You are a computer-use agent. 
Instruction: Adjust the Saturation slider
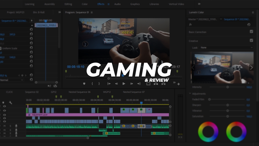tap(227, 116)
